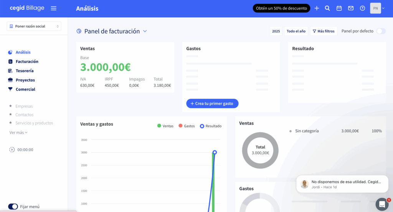
Task: Click the Comercial funnel icon
Action: click(10, 89)
